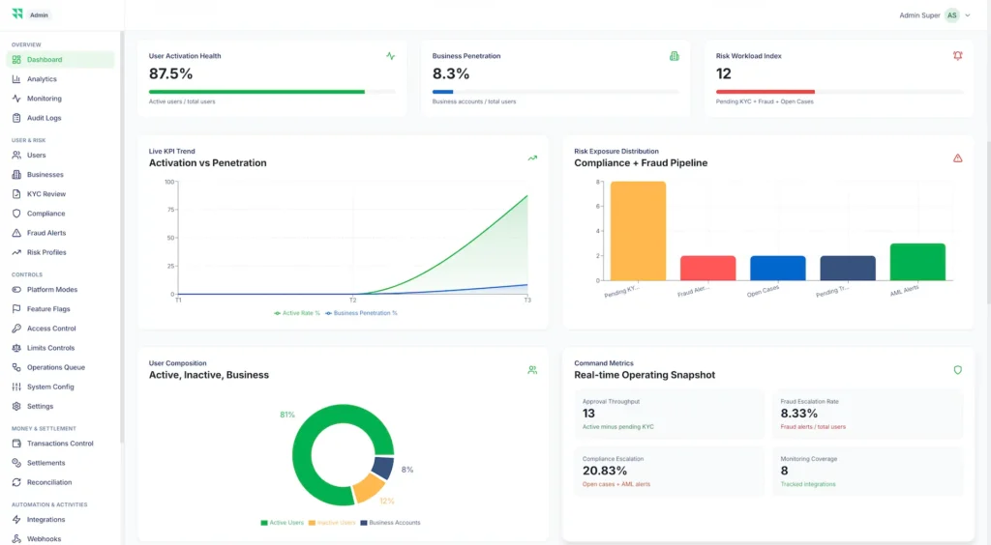Click the Audit Logs clipboard icon
This screenshot has height=545, width=991.
point(16,118)
